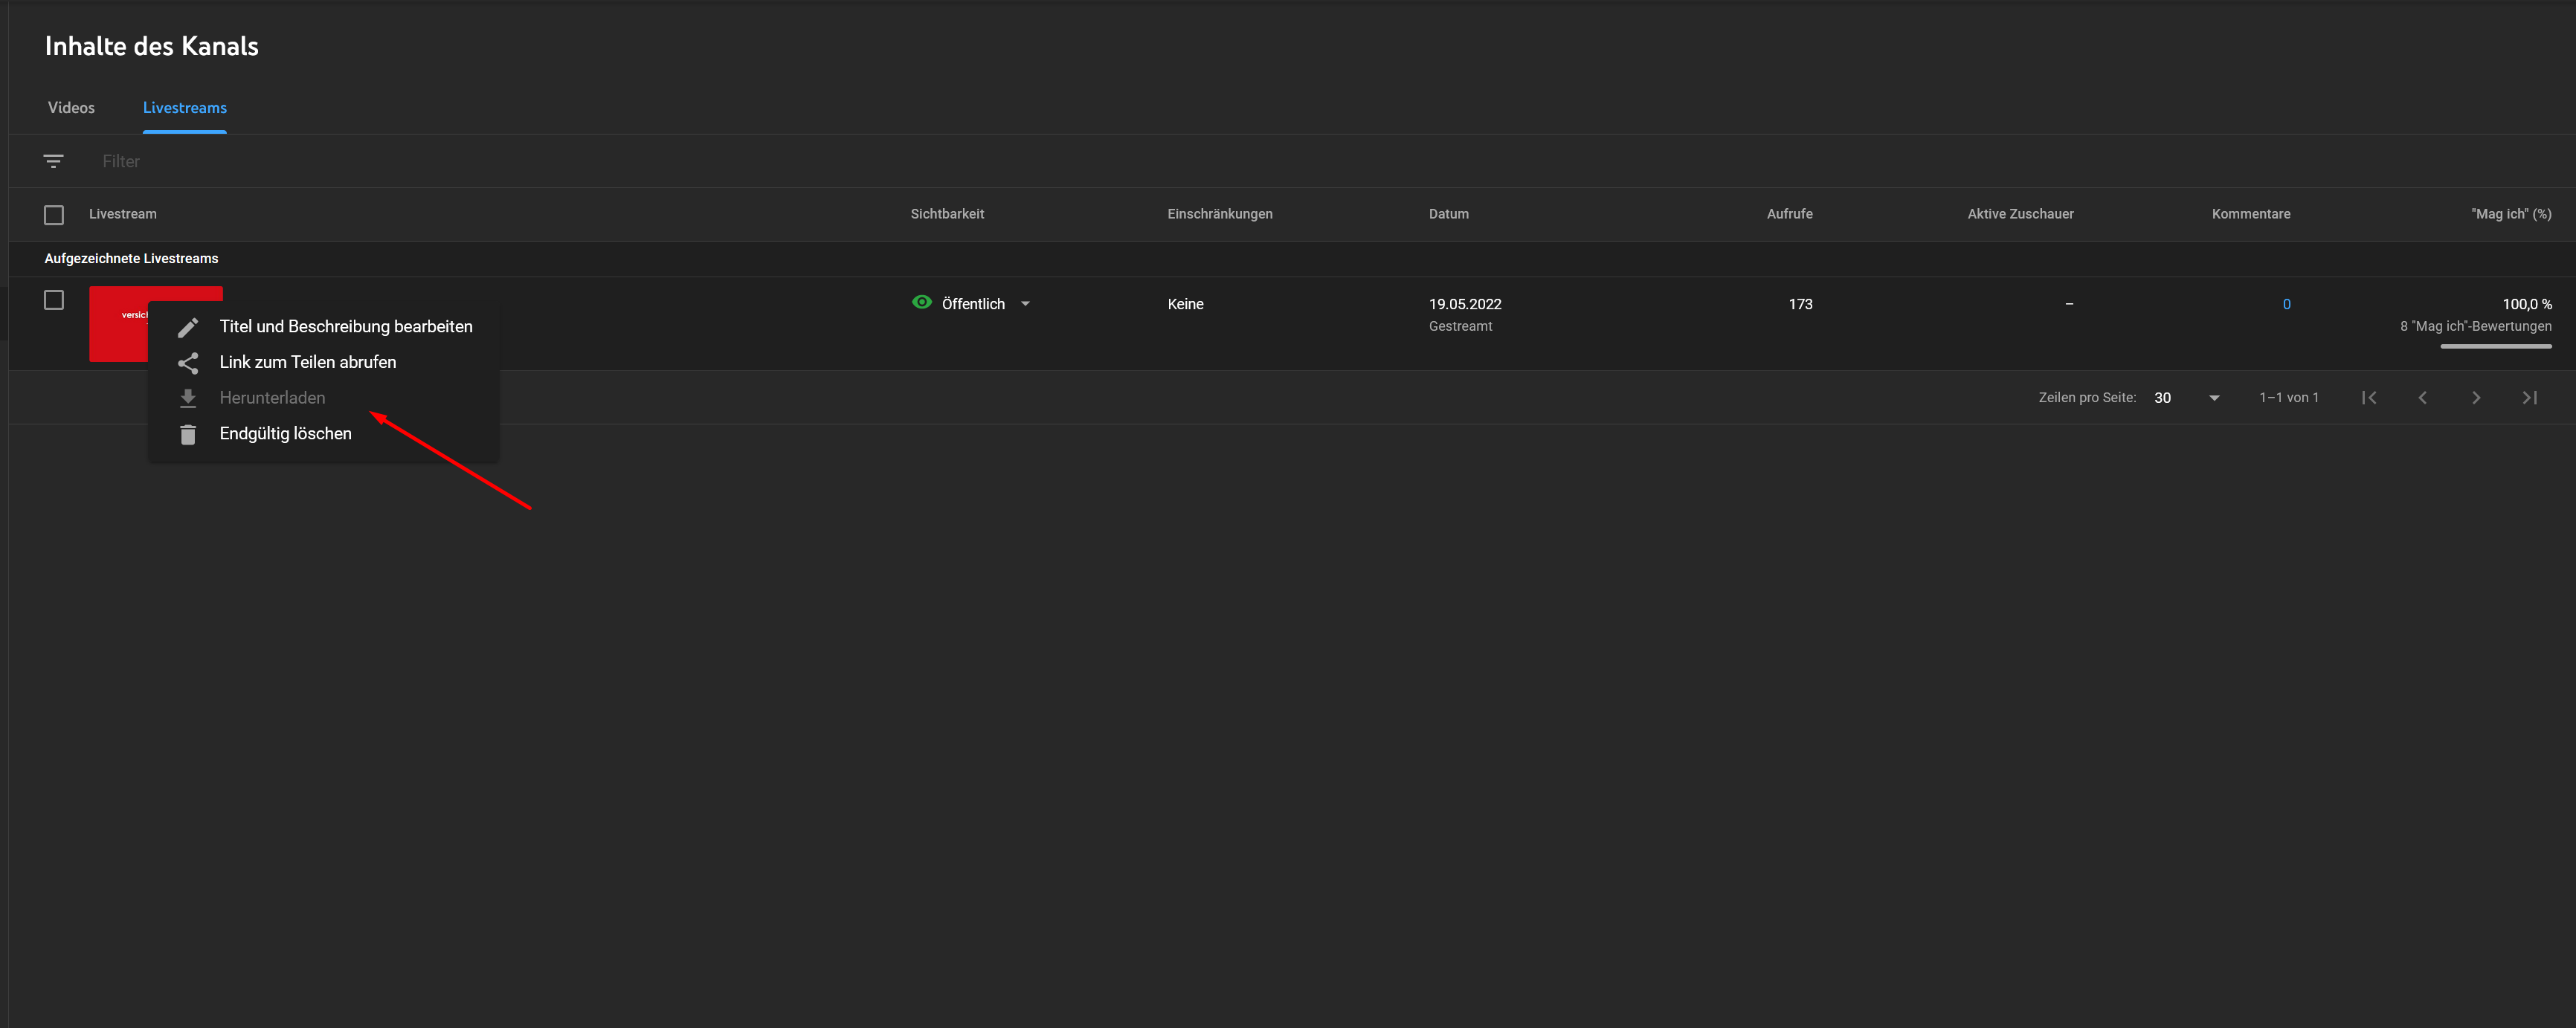Choose Titel und Beschreibung bearbeiten
2576x1028 pixels.
(345, 327)
